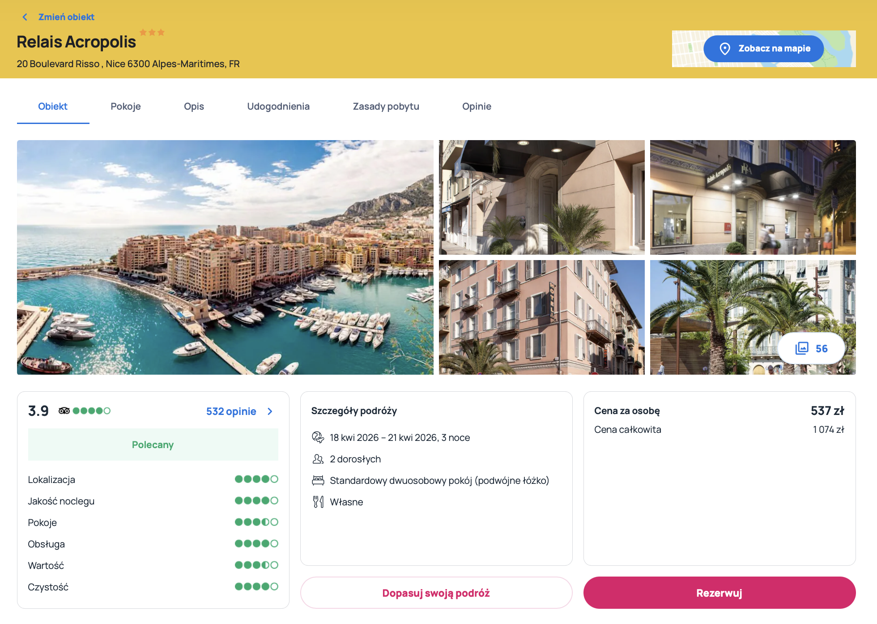Click the Jakość noclegu rating bubbles
The image size is (877, 624).
pyautogui.click(x=256, y=500)
